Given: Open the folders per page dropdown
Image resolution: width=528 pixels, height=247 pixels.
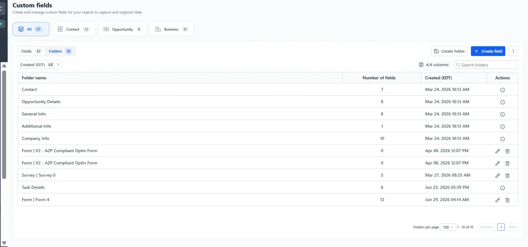Looking at the screenshot, I should [449, 227].
